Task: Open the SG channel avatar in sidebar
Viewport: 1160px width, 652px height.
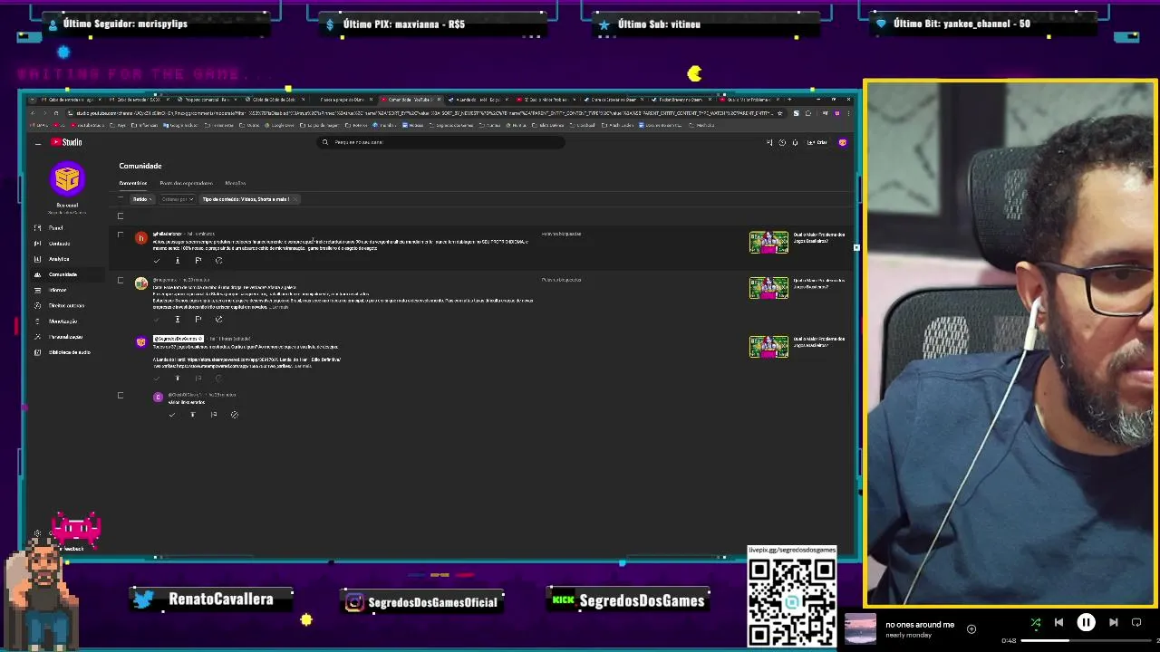Action: [x=67, y=179]
